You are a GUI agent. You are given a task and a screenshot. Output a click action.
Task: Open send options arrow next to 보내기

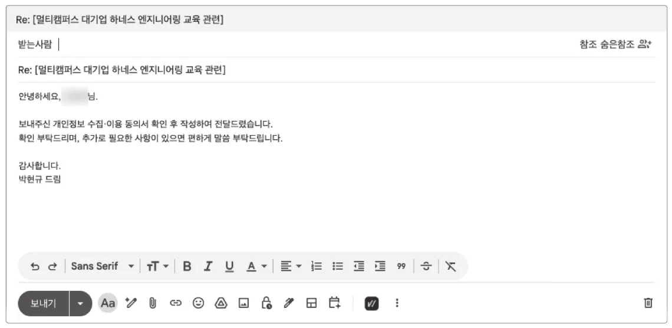click(81, 304)
